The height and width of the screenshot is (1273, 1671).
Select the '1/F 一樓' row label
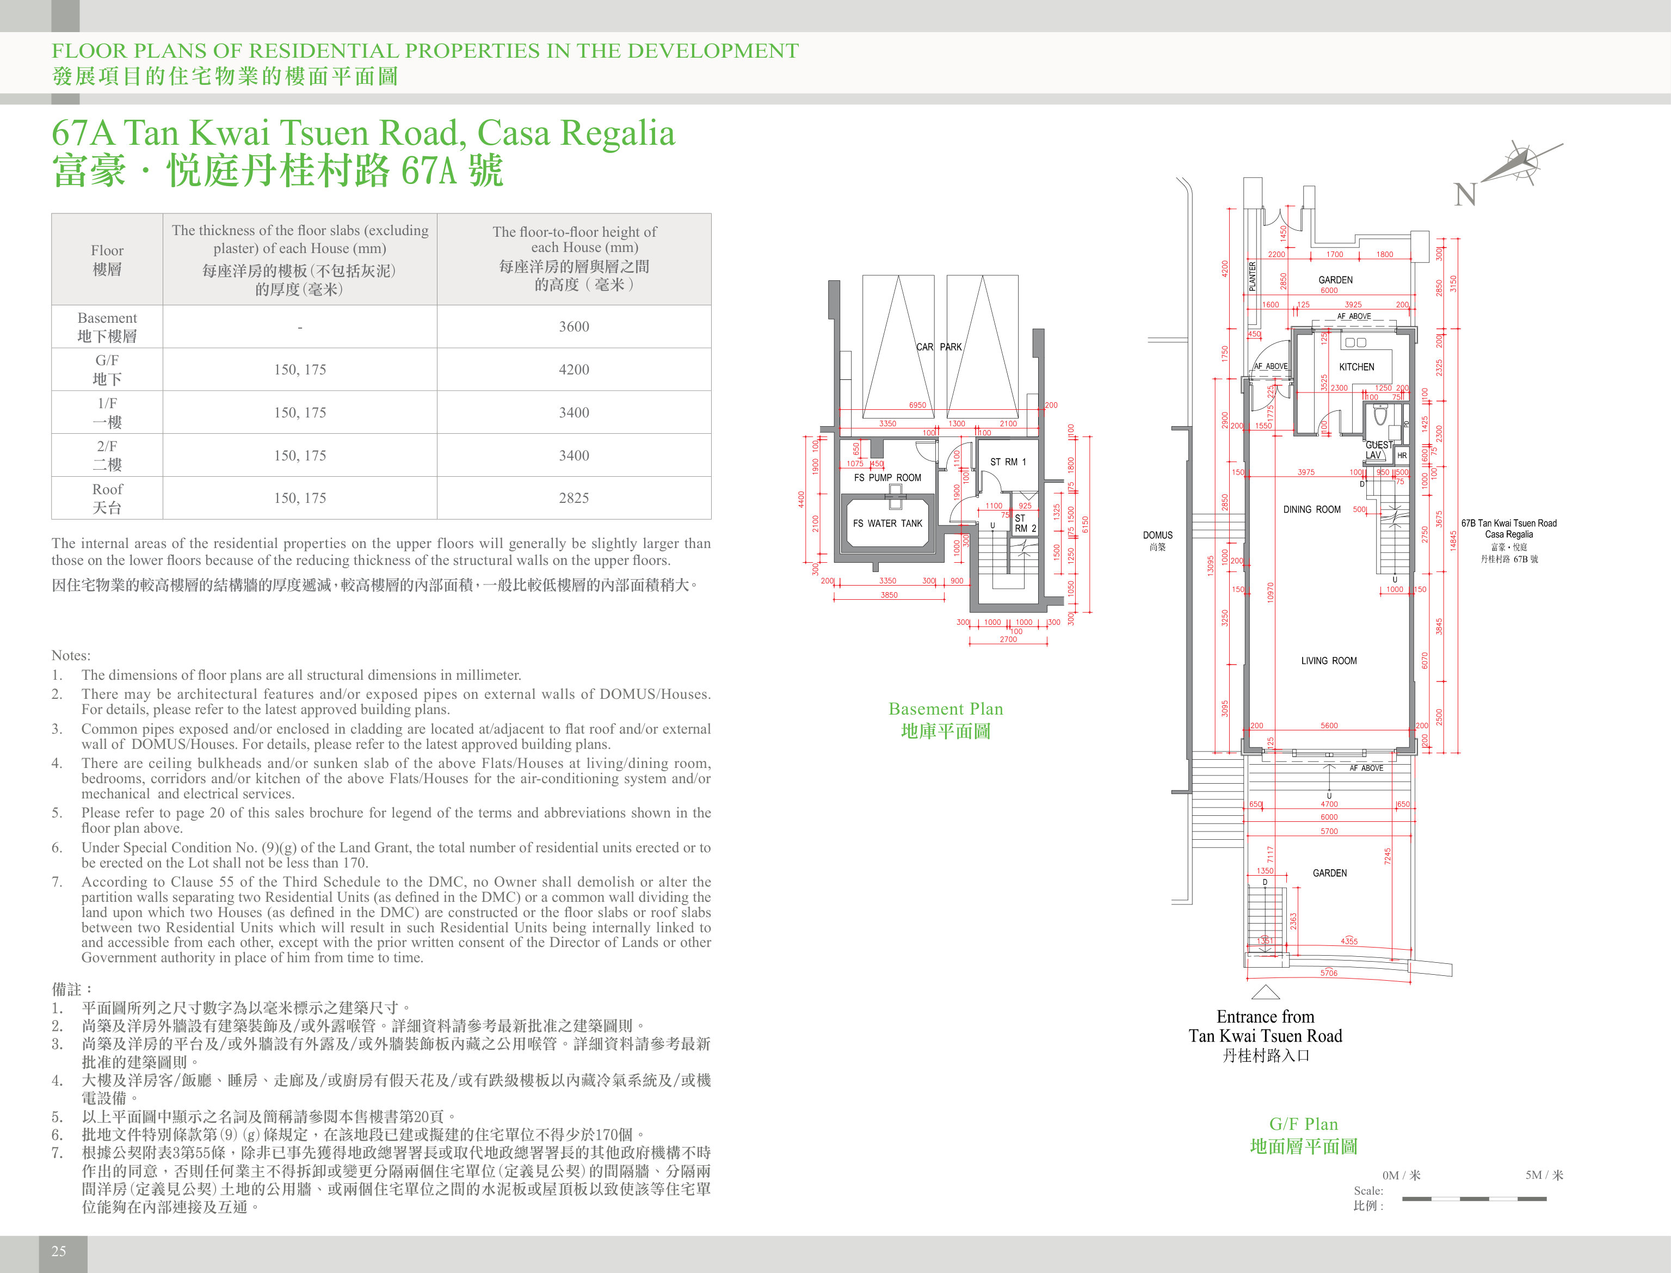click(x=107, y=412)
